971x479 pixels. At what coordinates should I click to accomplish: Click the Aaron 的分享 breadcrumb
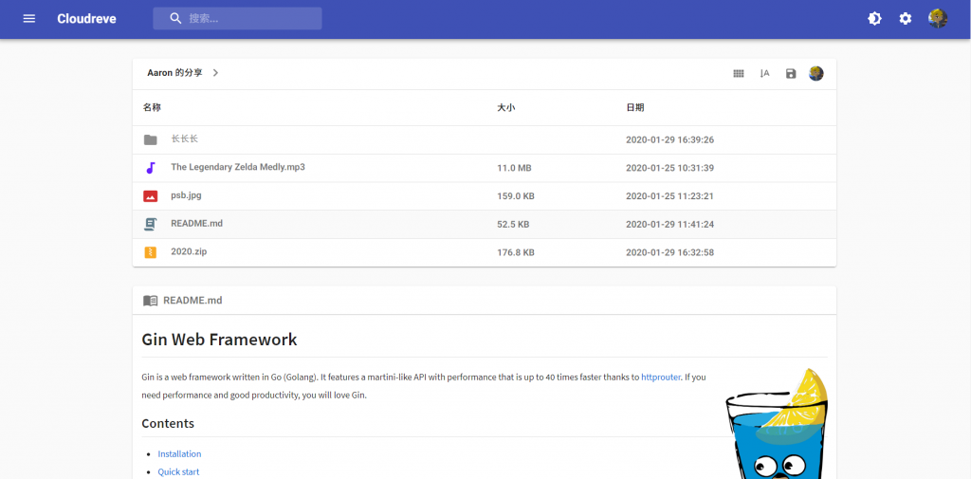[174, 73]
